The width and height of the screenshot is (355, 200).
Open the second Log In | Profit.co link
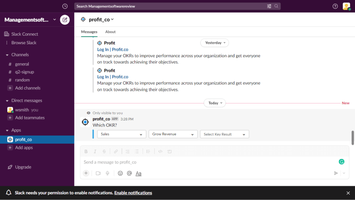(113, 77)
